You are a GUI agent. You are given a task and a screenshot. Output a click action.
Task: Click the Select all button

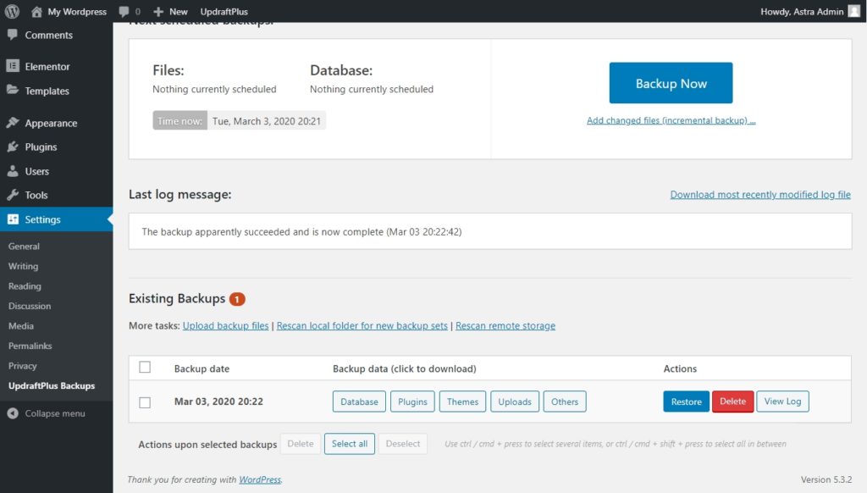(x=350, y=444)
